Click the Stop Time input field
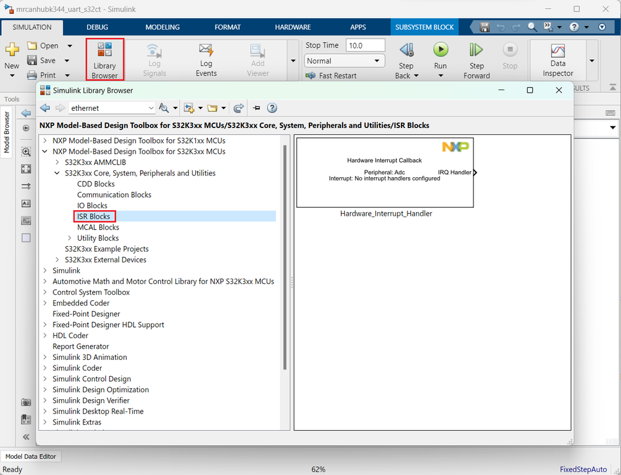This screenshot has width=621, height=475. click(365, 45)
